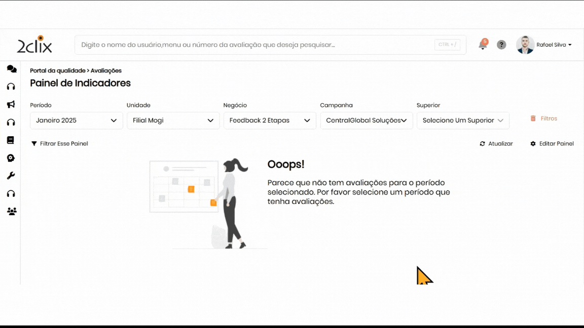Open the wrench tools sidebar icon
This screenshot has height=328, width=584.
pos(11,176)
